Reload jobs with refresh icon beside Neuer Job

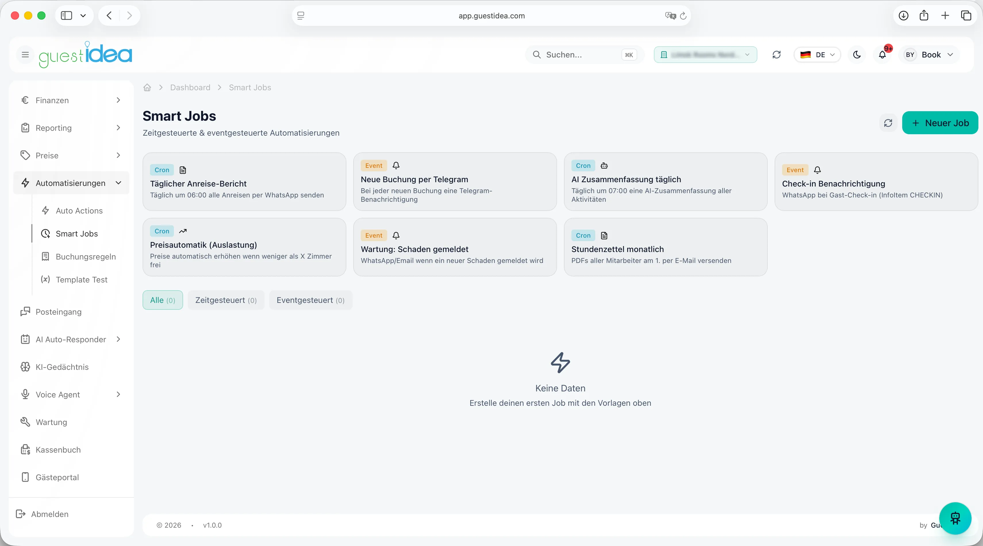click(x=888, y=123)
